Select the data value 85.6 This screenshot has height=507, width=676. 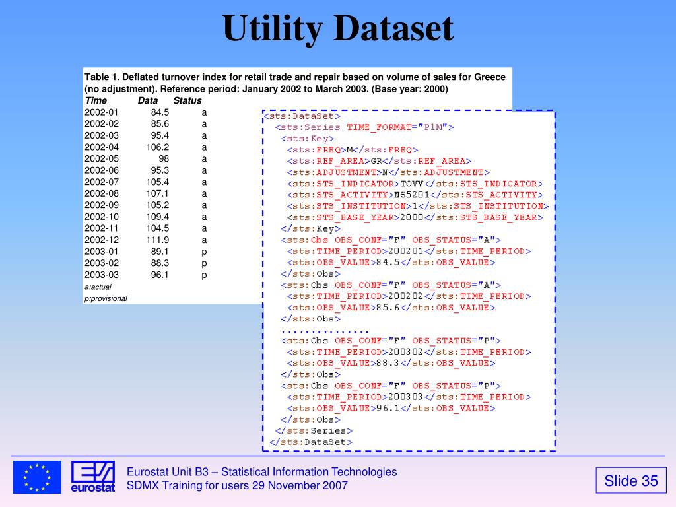pos(160,123)
